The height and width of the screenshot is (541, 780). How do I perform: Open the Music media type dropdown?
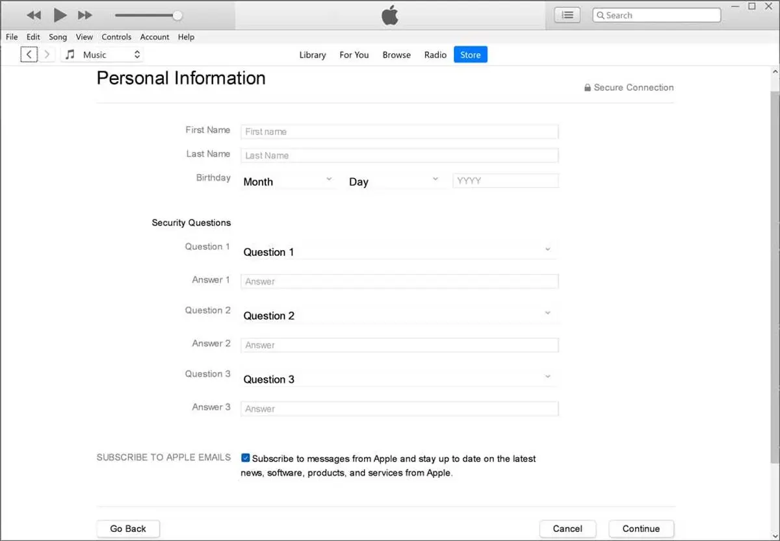(x=103, y=55)
